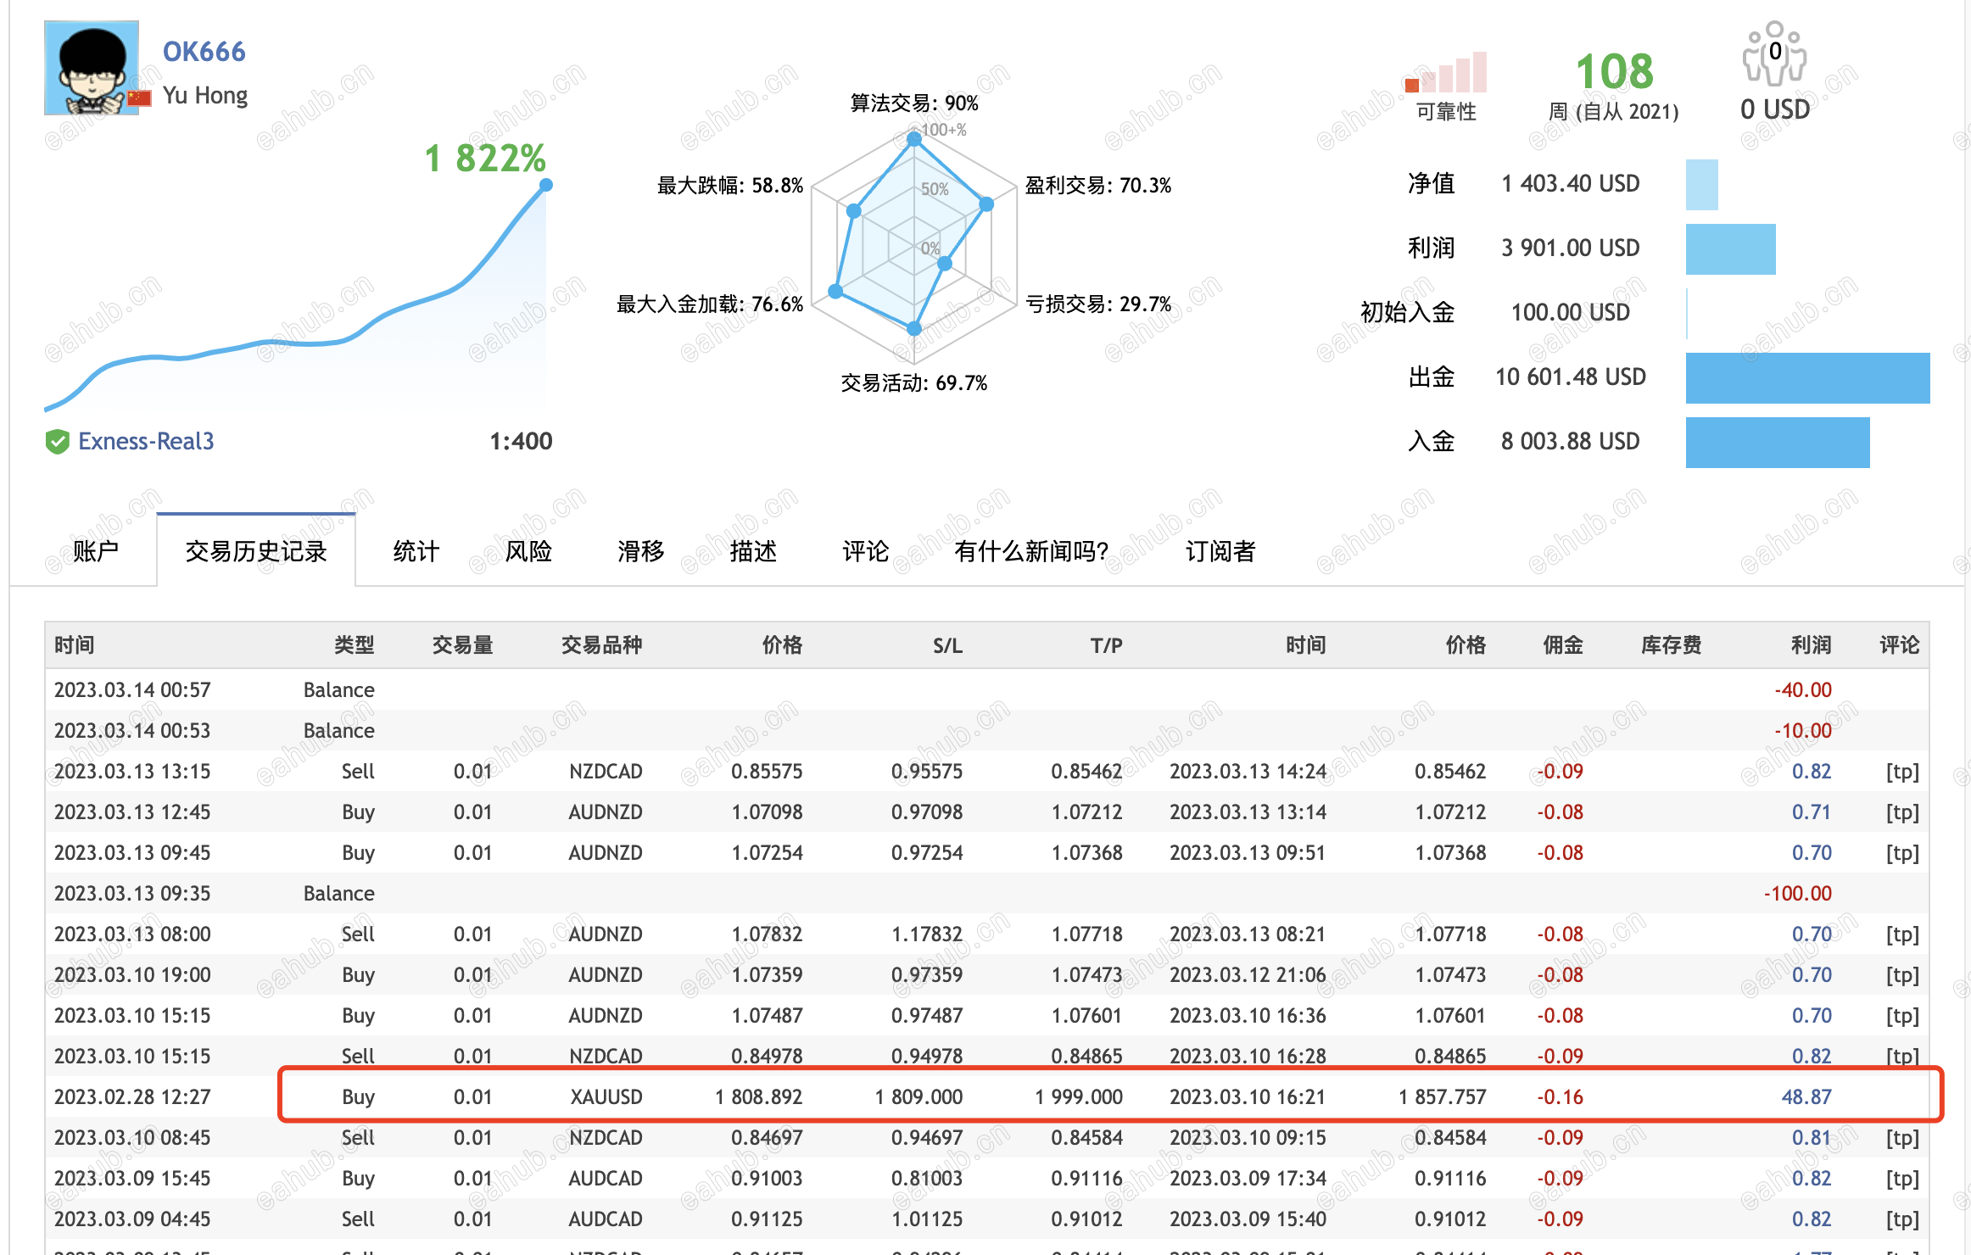Open the 订阅者 tab
This screenshot has height=1255, width=1971.
click(1220, 551)
